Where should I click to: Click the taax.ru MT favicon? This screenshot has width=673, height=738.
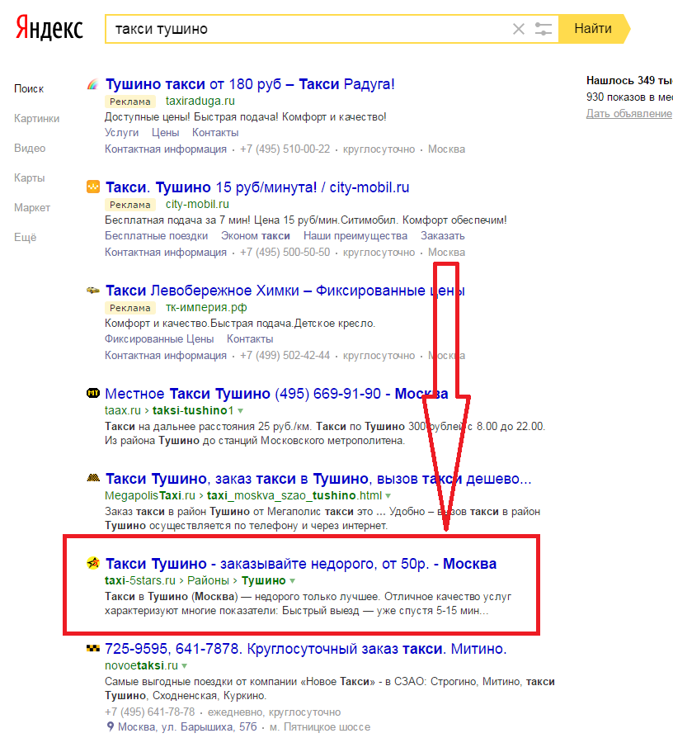pyautogui.click(x=93, y=393)
